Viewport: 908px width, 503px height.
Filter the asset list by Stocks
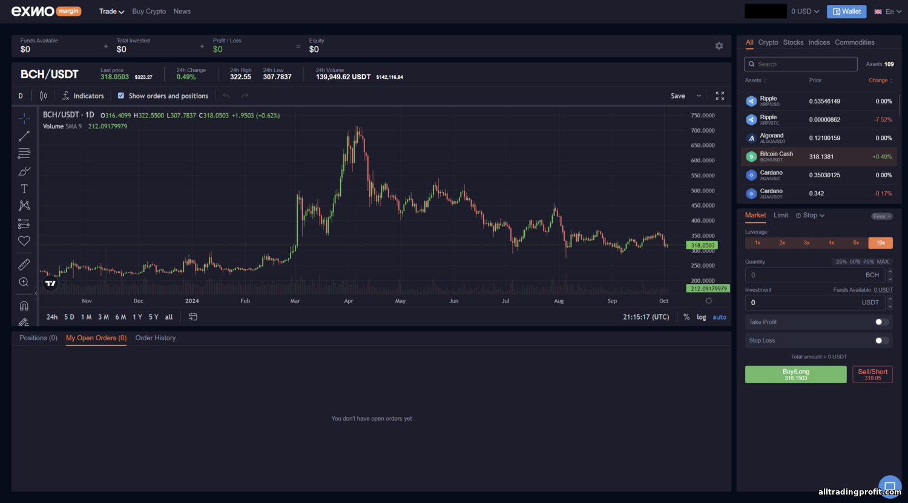click(793, 42)
